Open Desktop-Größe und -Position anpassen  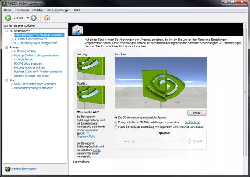click(x=38, y=72)
